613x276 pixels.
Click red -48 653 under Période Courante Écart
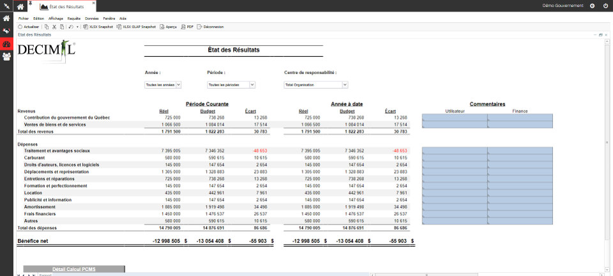pos(260,151)
